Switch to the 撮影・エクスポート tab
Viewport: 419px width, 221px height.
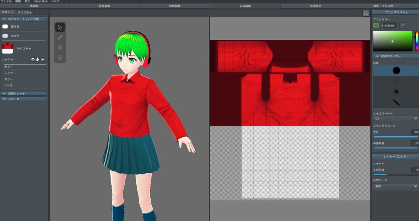(x=386, y=6)
